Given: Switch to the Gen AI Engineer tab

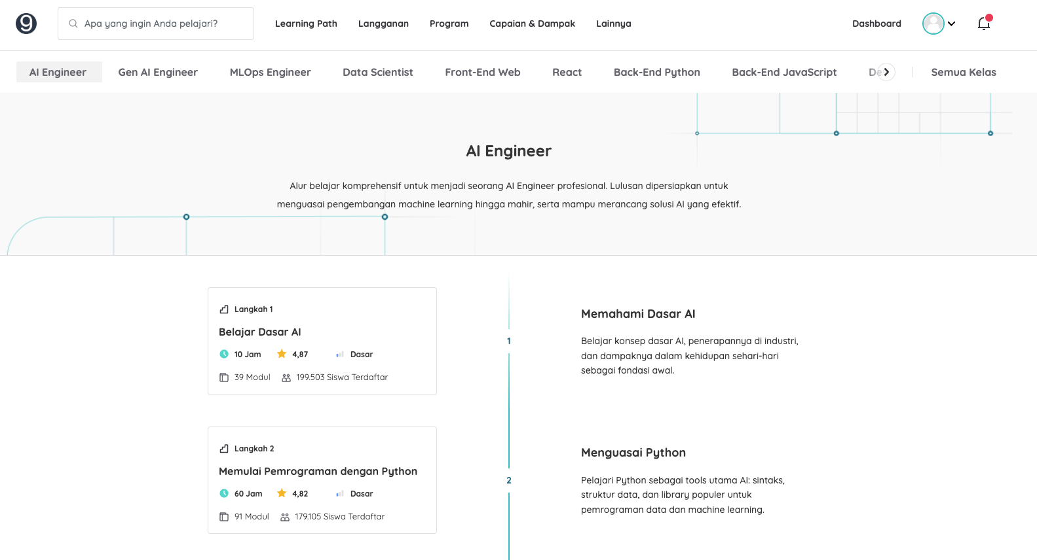Looking at the screenshot, I should 158,72.
